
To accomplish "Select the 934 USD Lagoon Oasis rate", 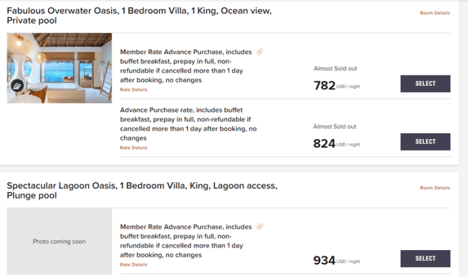I will [426, 258].
